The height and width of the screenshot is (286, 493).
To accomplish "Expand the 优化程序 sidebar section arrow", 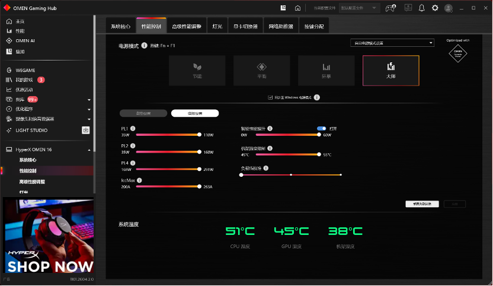I will pos(89,110).
